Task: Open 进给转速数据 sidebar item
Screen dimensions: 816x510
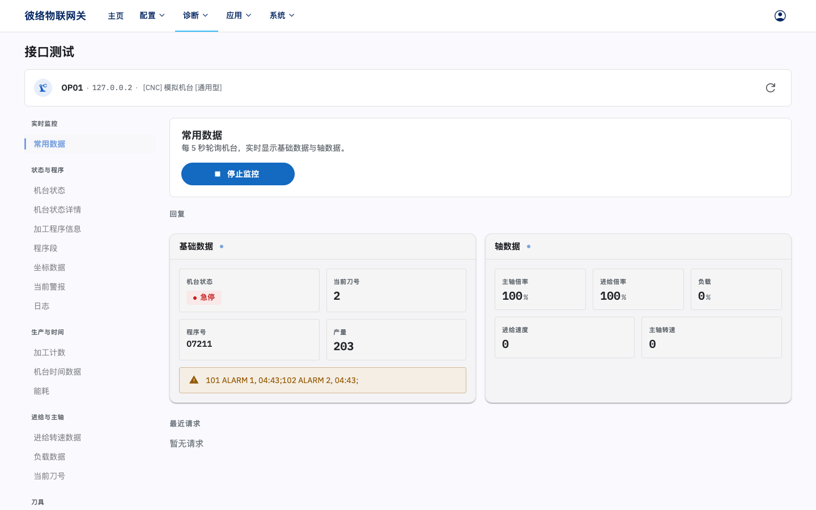Action: (90, 437)
